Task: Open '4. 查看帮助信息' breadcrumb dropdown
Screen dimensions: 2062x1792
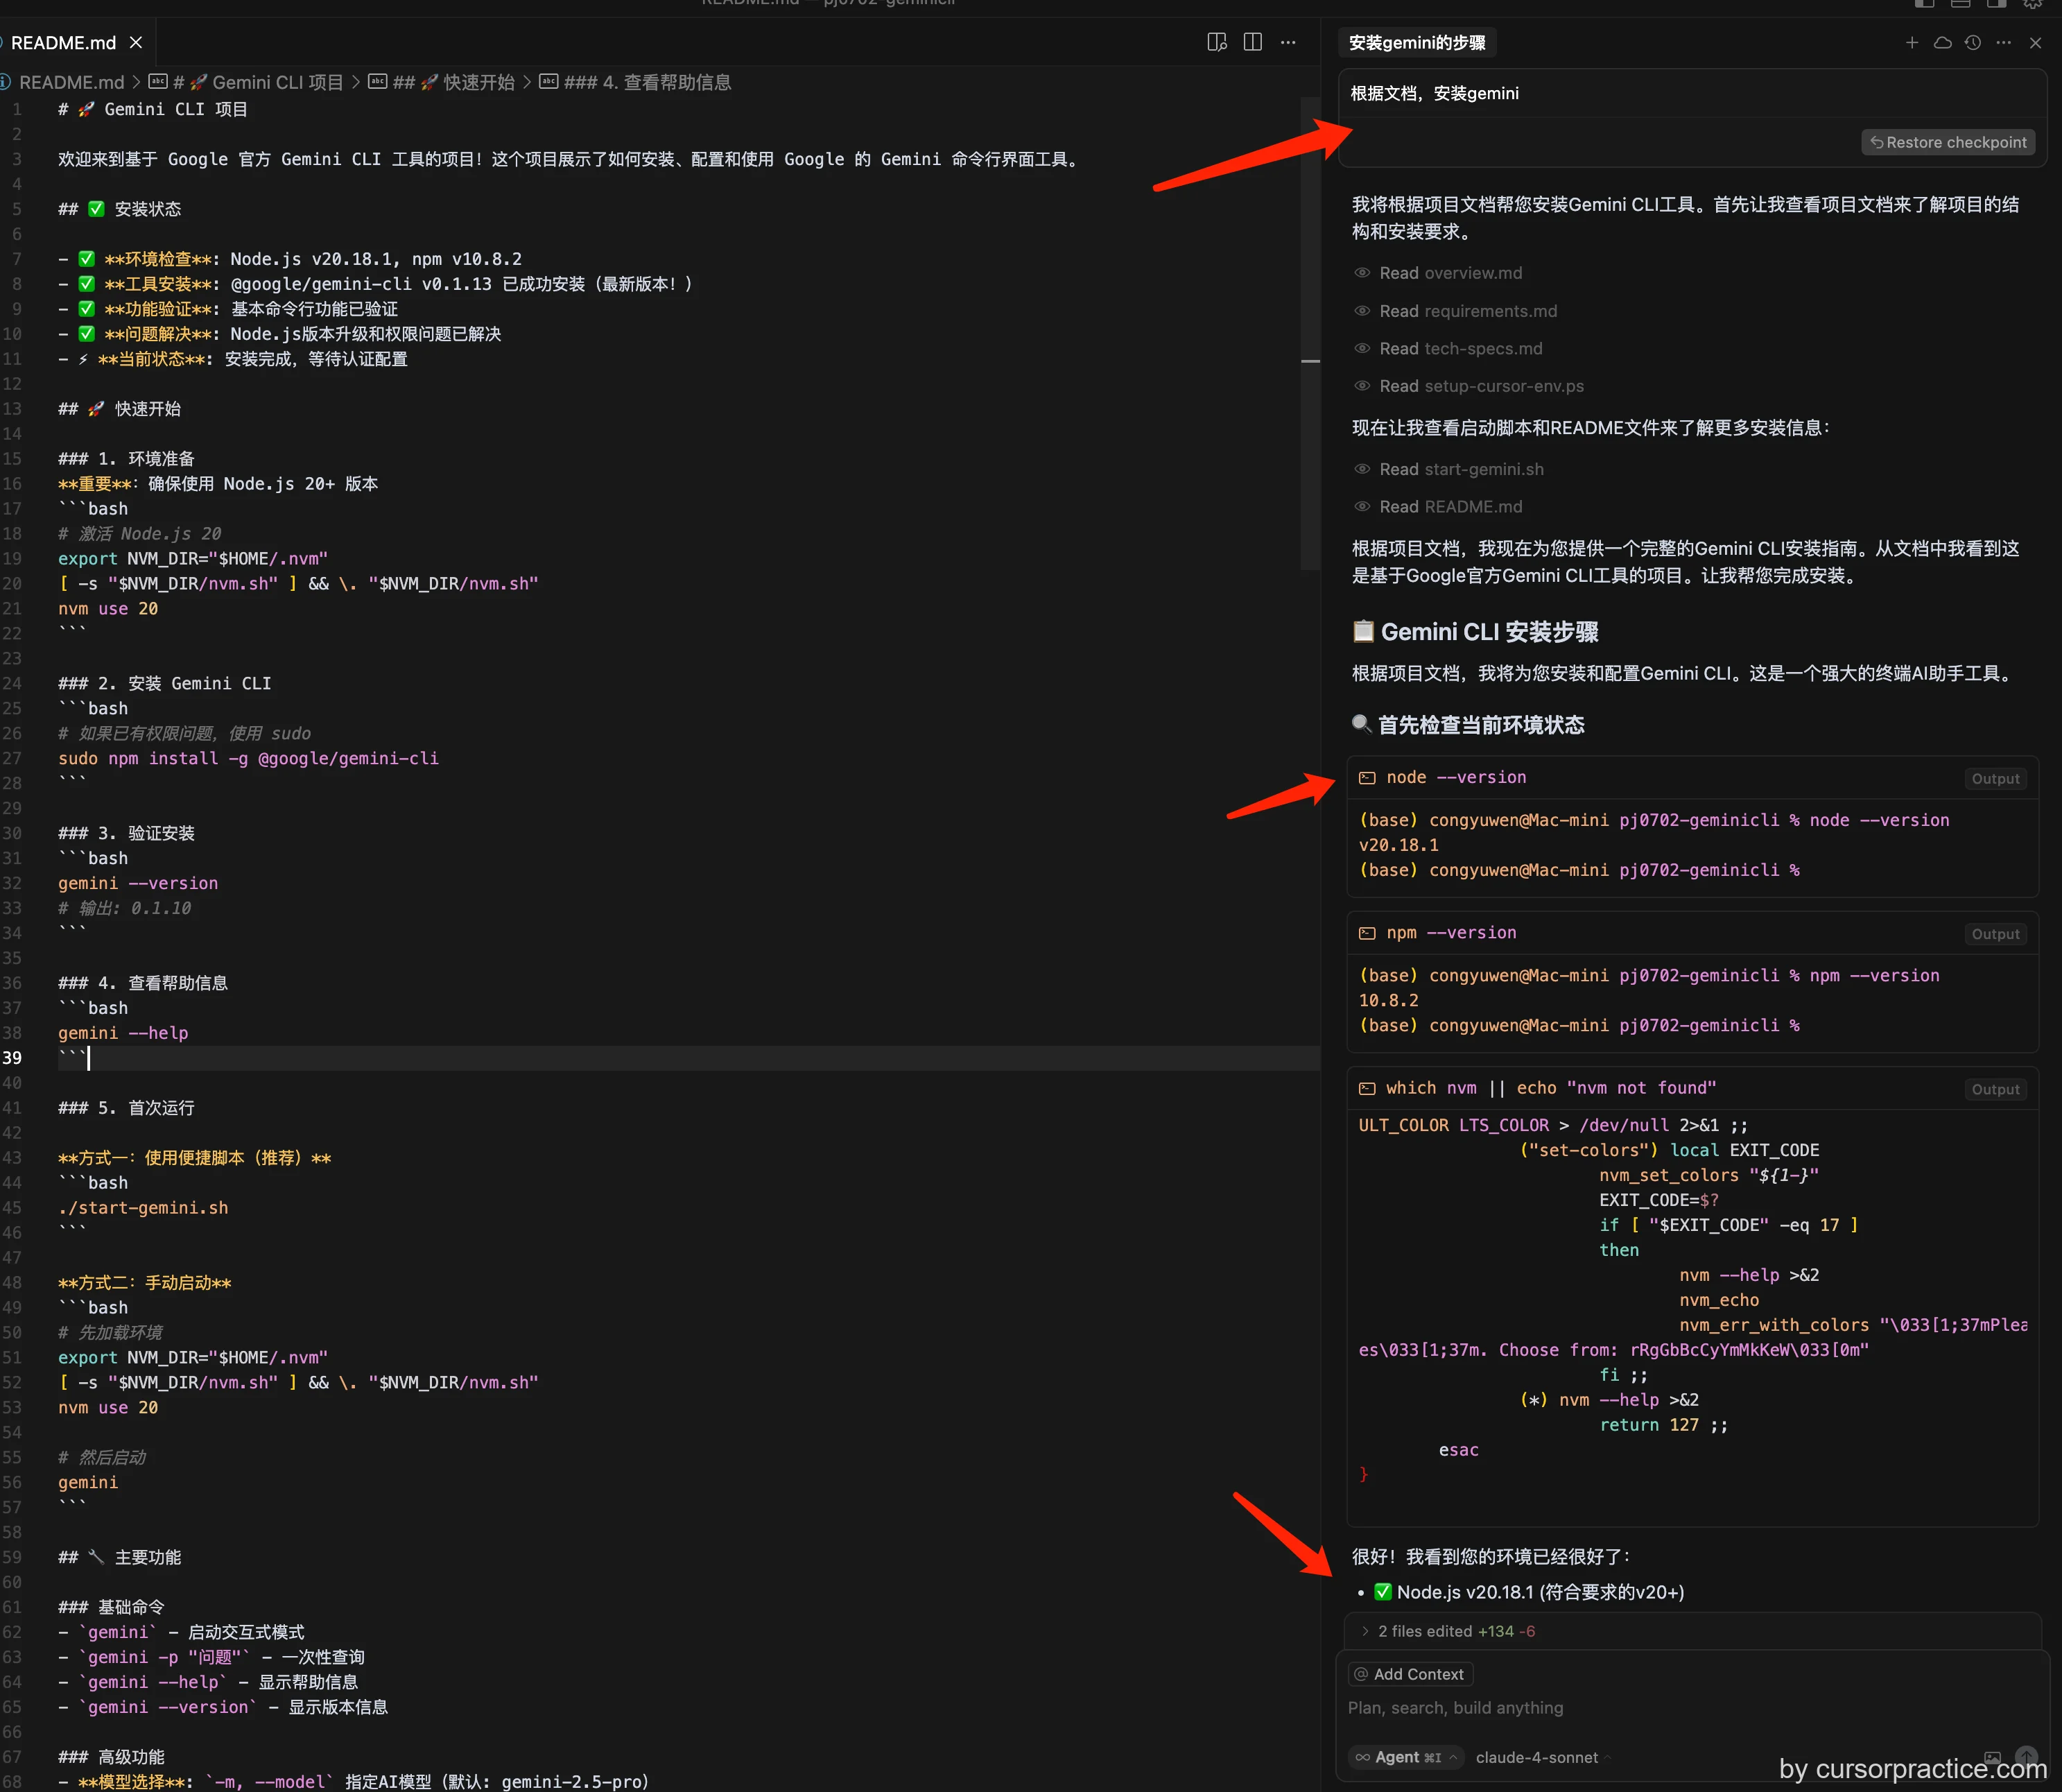Action: tap(647, 82)
